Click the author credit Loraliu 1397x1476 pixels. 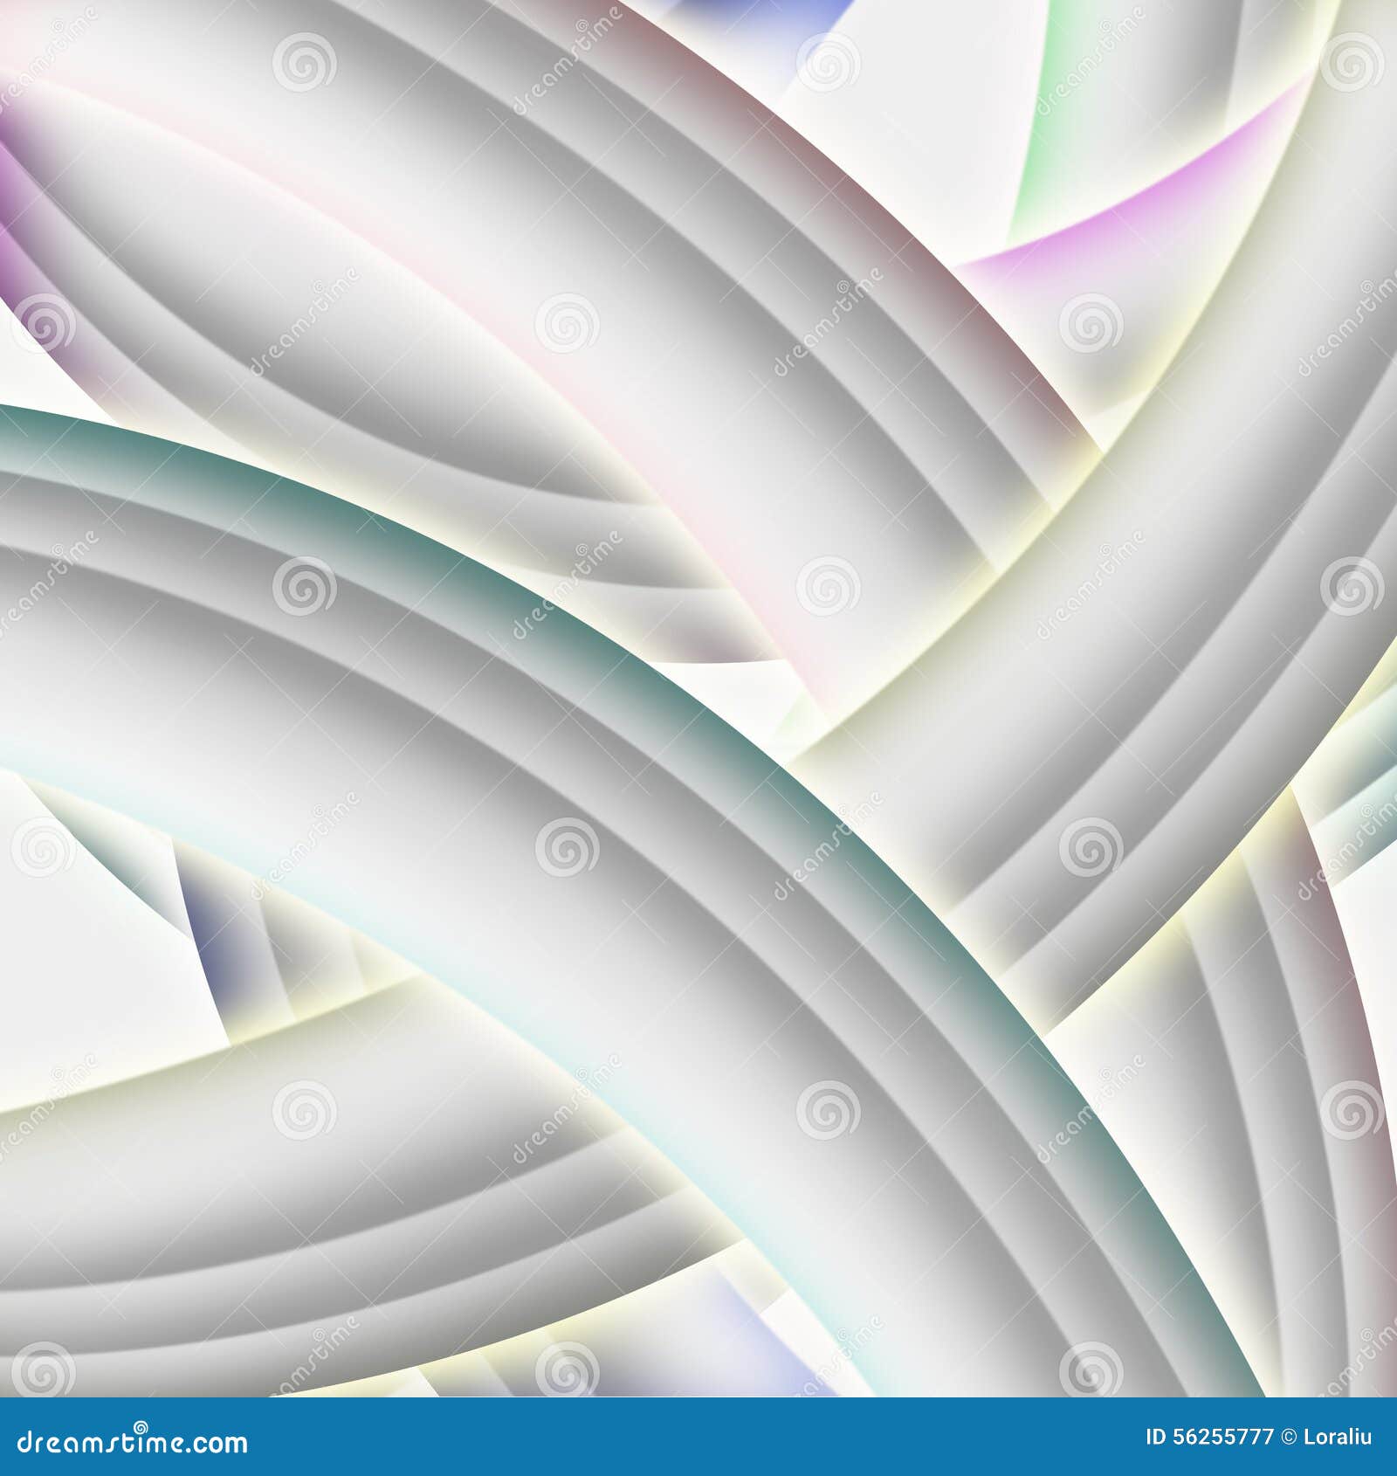coord(1336,1437)
